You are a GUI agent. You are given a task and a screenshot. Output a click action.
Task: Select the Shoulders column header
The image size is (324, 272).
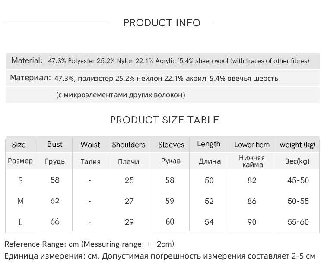[129, 145]
